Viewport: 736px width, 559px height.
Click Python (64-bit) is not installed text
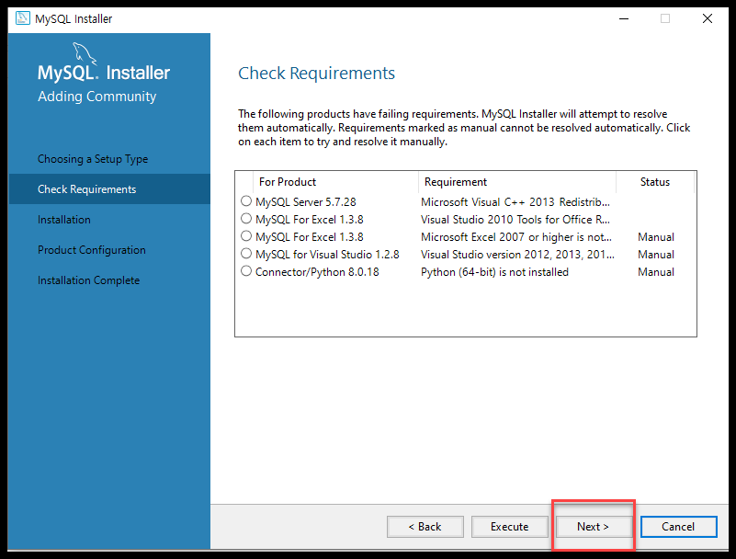494,272
